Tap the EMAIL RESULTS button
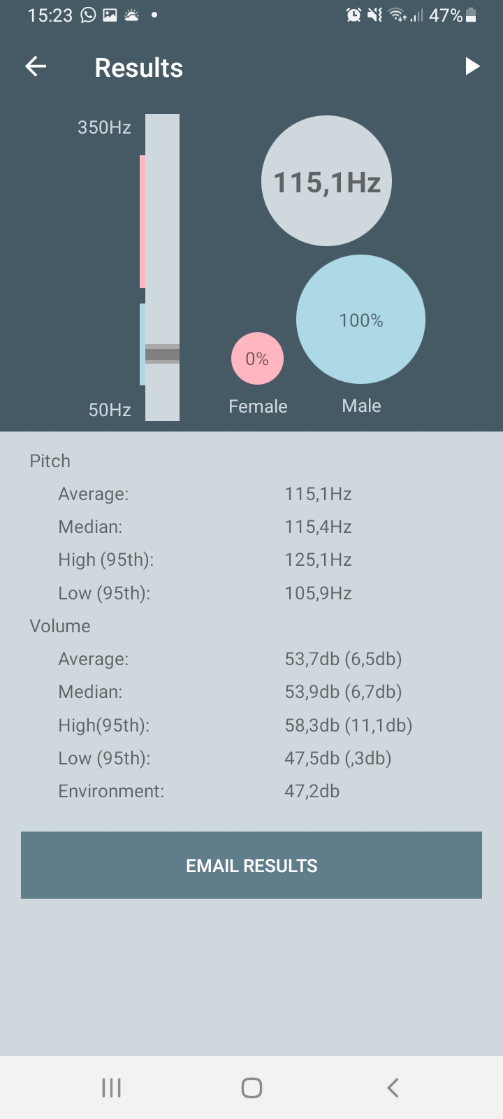This screenshot has width=503, height=1119. (x=251, y=865)
